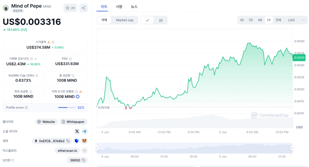The height and width of the screenshot is (167, 309).
Task: Click the 0.0033 current price tag
Action: (x=299, y=57)
